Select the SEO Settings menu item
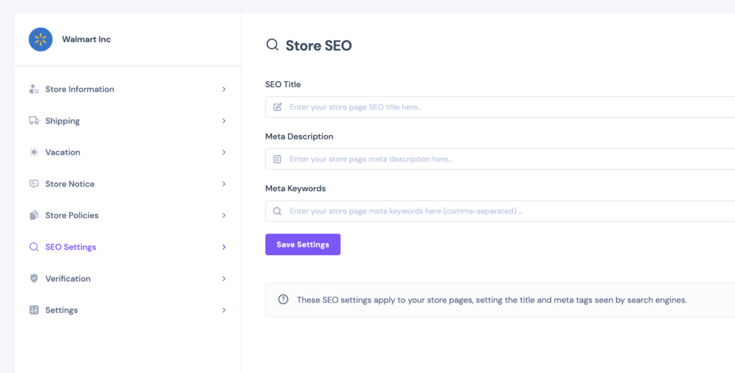This screenshot has width=735, height=373. click(128, 247)
